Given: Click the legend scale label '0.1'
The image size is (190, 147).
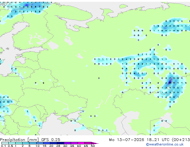Looking at the screenshot, I should [3, 146].
